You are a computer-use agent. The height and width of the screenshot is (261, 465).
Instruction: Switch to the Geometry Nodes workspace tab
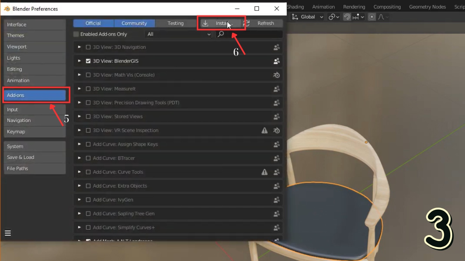point(427,7)
